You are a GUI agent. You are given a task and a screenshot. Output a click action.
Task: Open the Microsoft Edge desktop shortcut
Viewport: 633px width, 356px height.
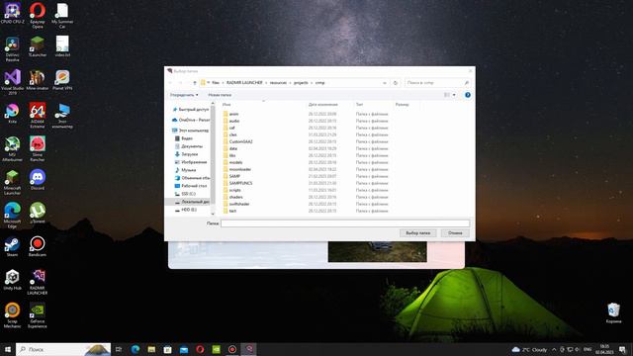[12, 216]
